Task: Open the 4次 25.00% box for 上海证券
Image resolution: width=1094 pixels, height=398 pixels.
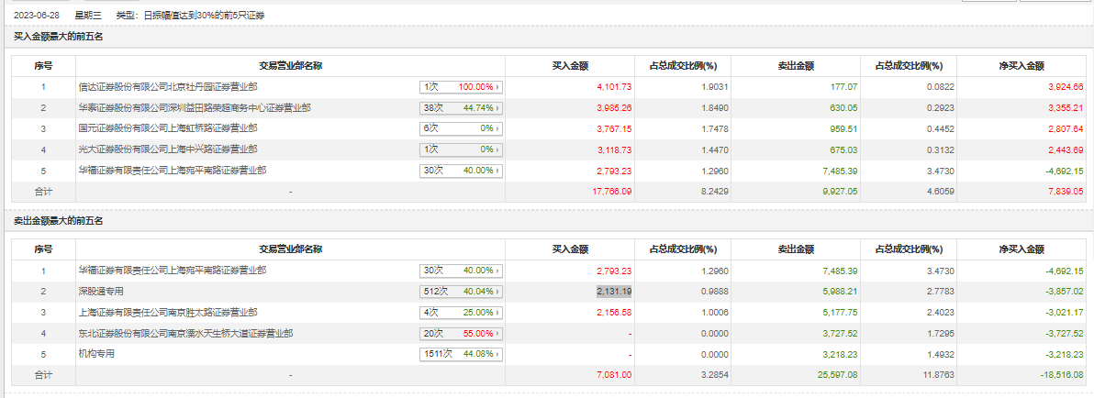Action: (x=462, y=313)
